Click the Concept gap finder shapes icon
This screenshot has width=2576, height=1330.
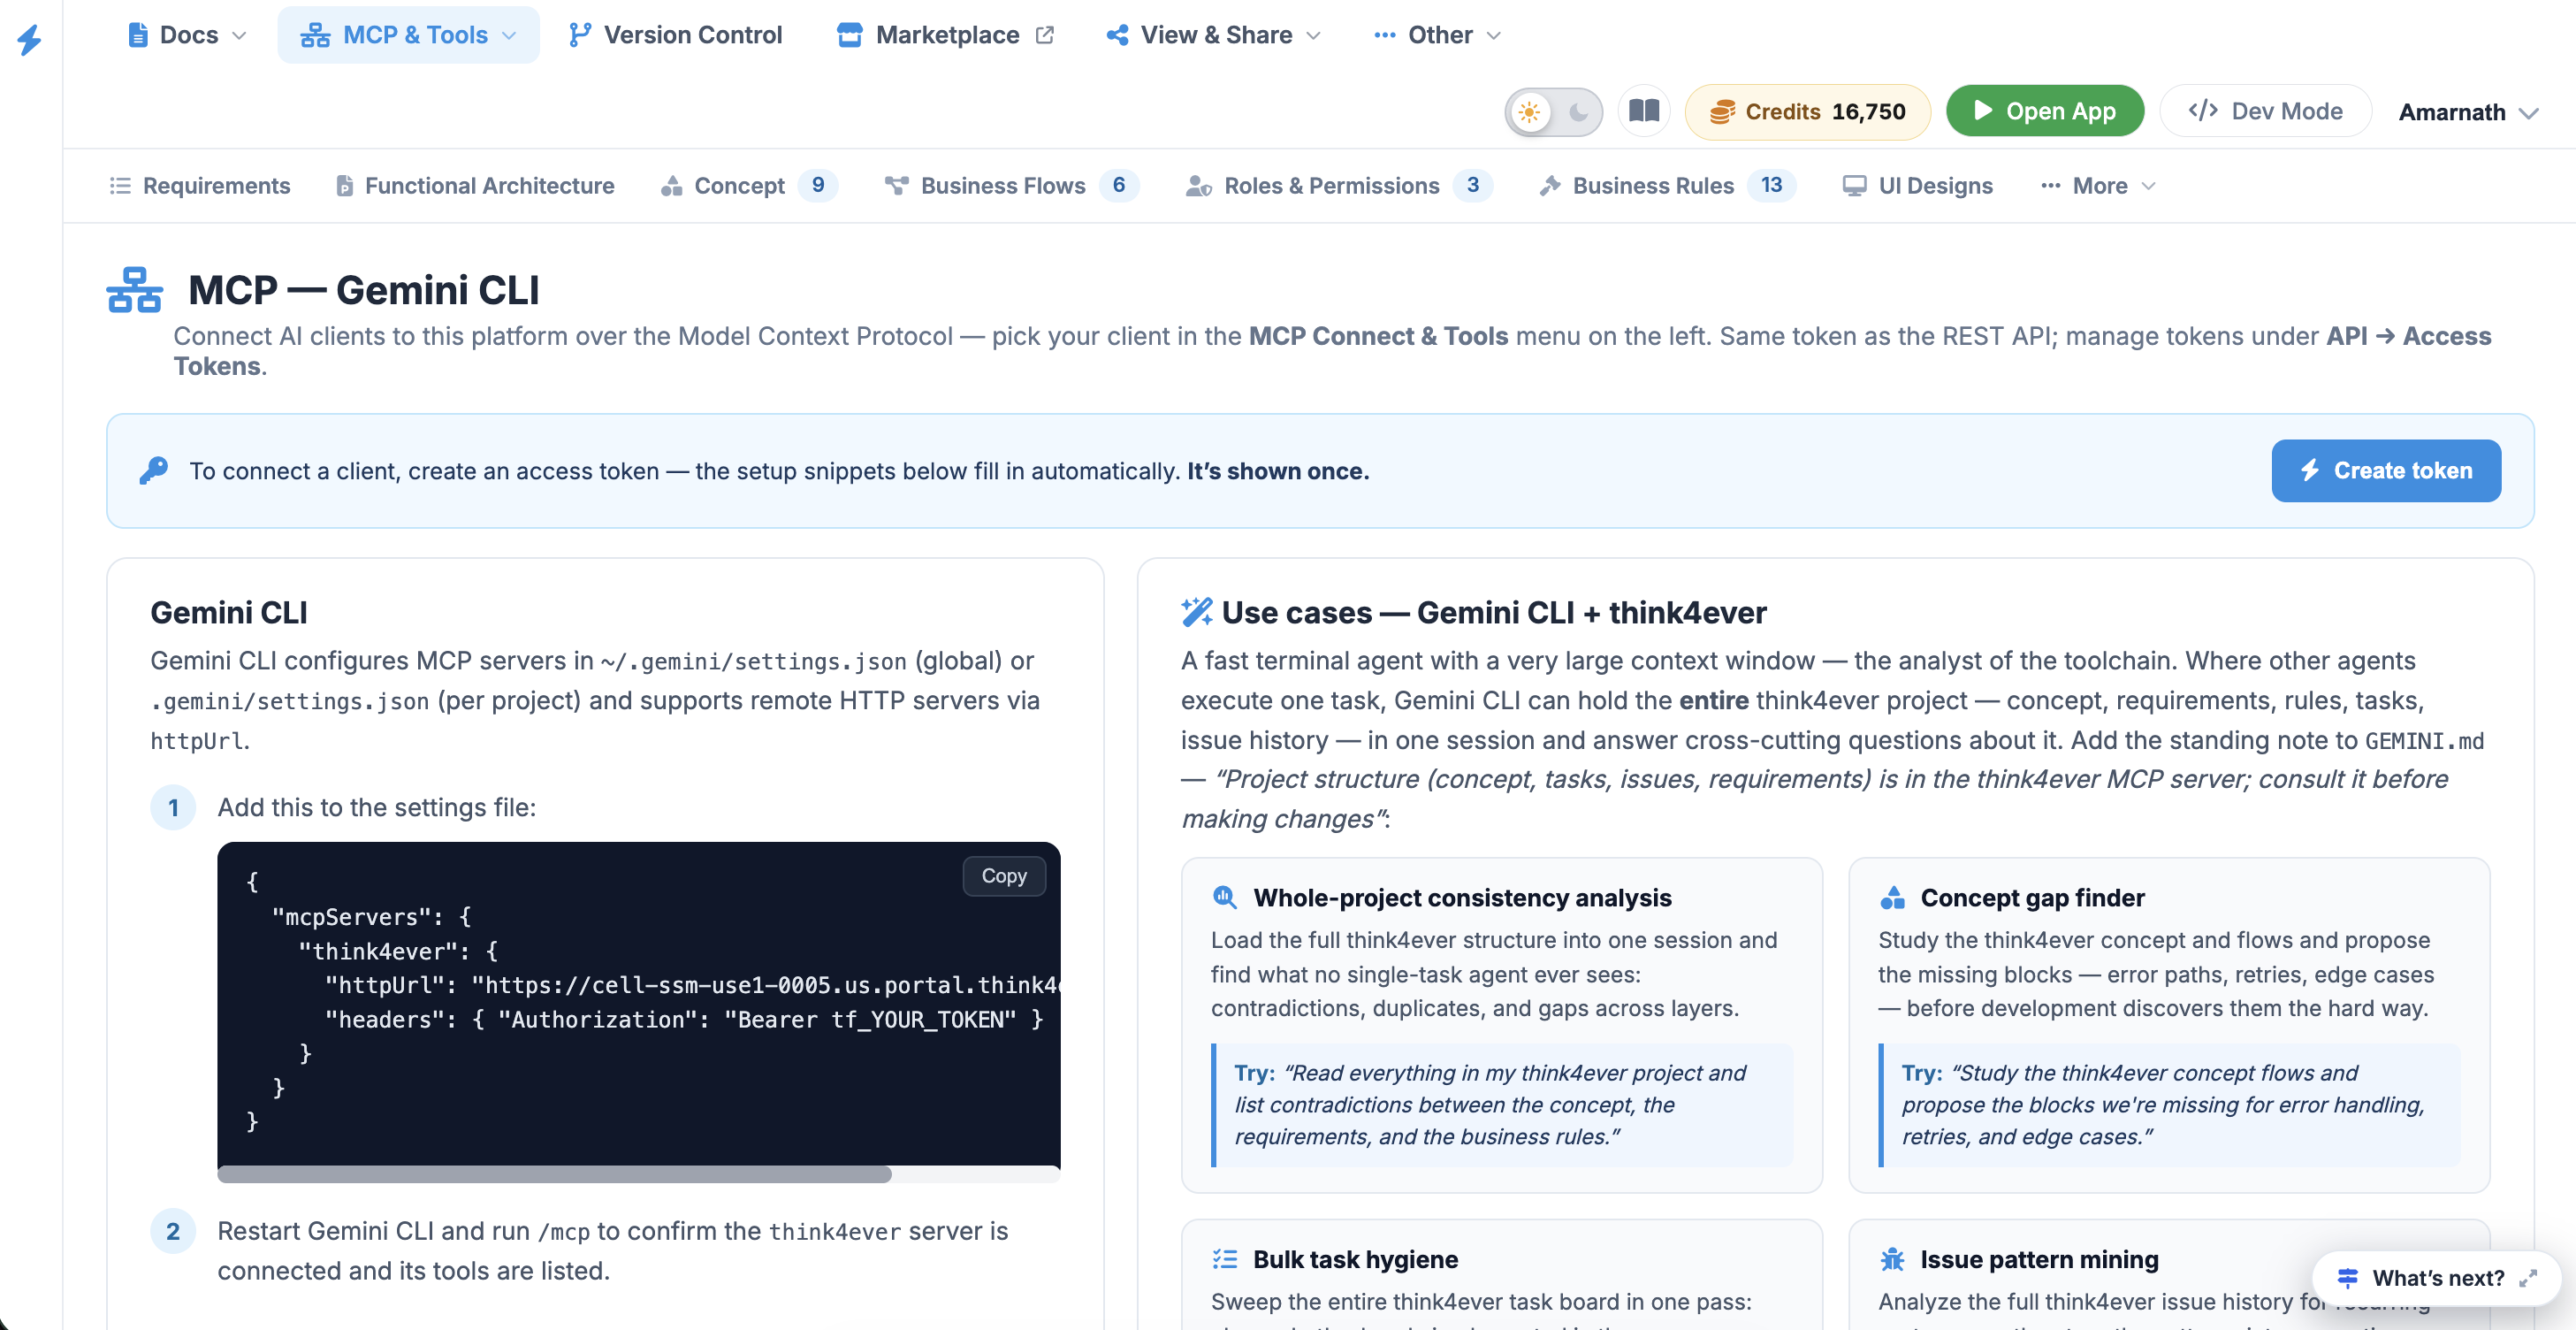(x=1892, y=898)
